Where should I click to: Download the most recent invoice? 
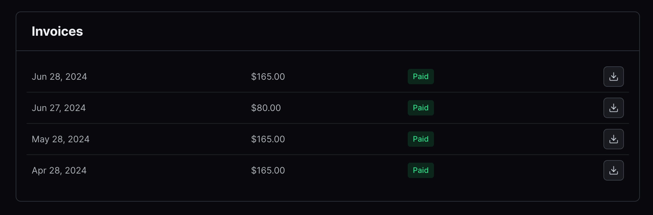point(613,77)
